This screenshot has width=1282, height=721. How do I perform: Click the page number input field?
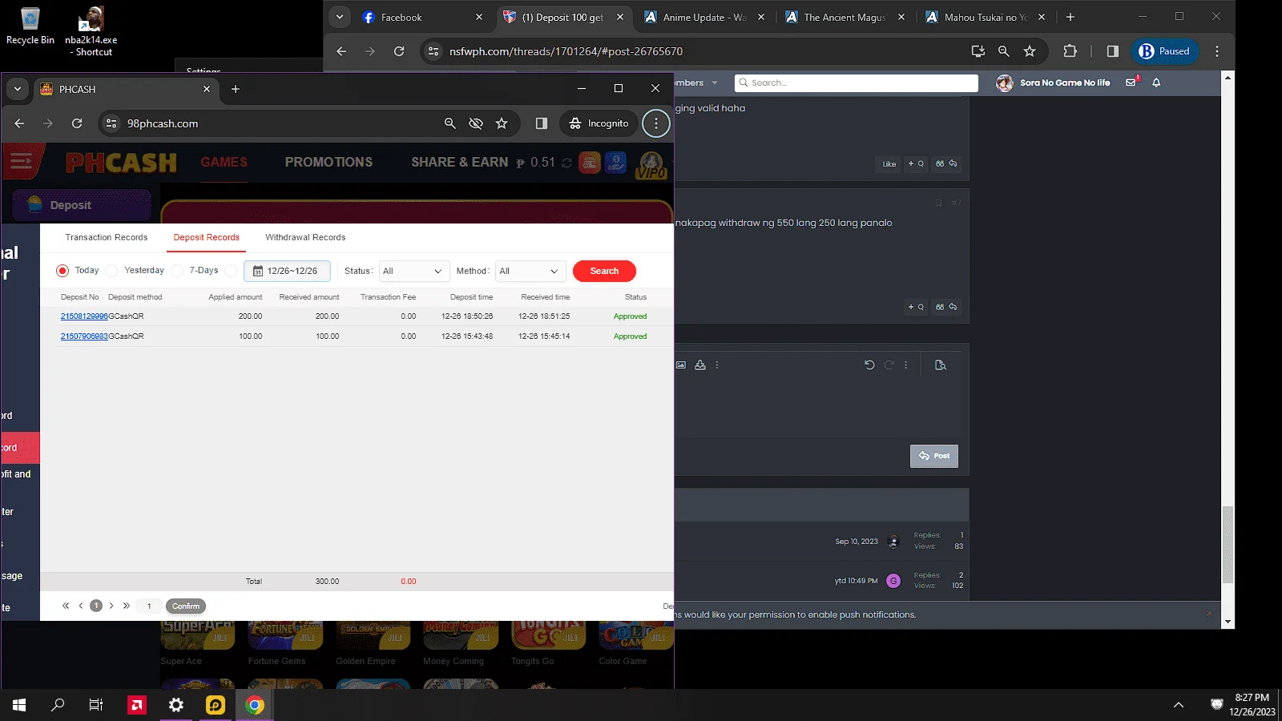coord(149,606)
